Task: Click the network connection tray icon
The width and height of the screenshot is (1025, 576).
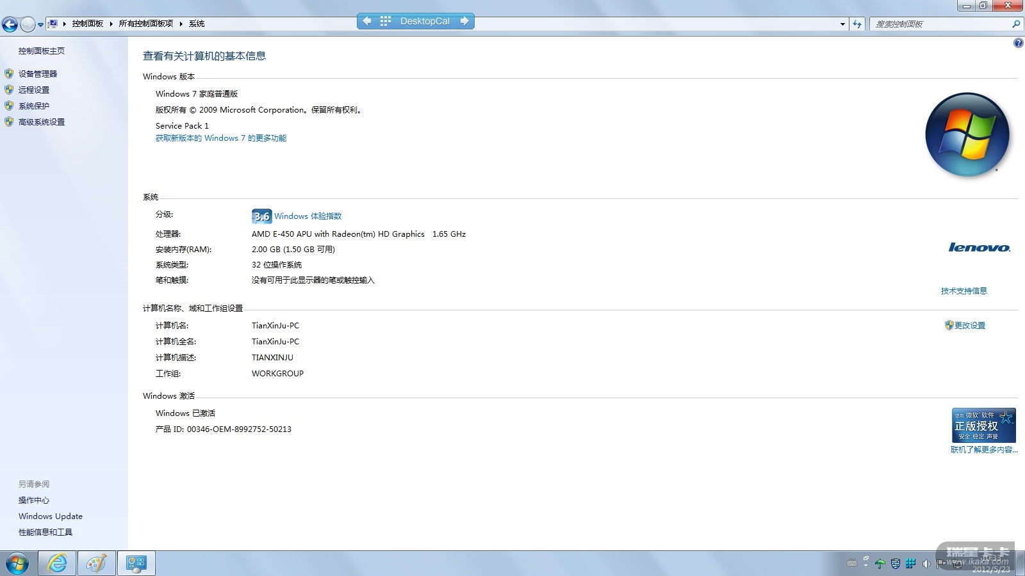Action: [x=957, y=564]
